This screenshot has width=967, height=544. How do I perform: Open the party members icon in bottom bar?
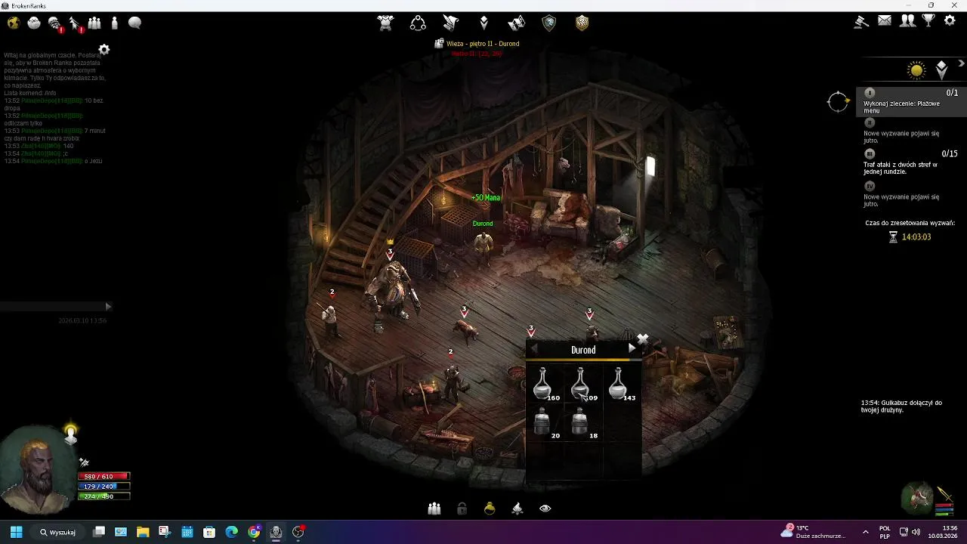point(434,509)
